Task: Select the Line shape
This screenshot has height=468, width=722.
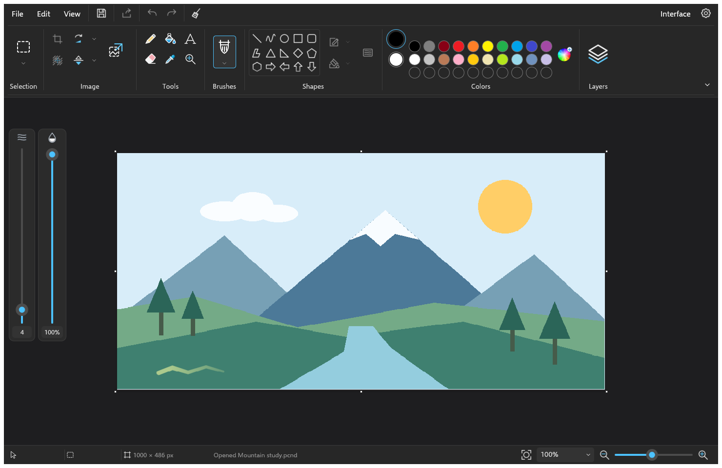Action: (257, 39)
